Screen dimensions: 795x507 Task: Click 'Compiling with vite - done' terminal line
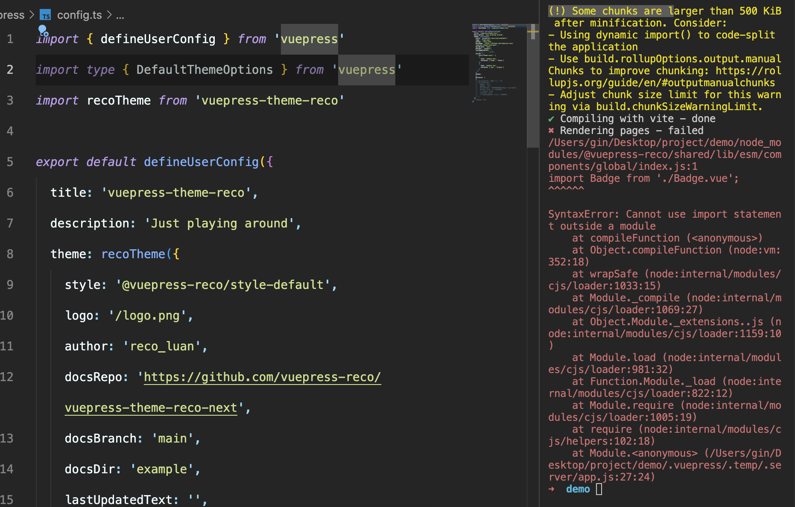632,119
